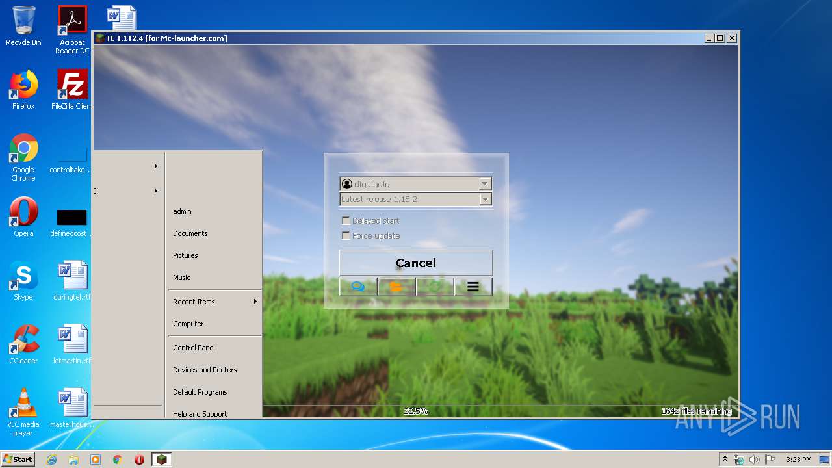This screenshot has width=832, height=468.
Task: Open the volume speaker tray icon
Action: pos(754,460)
